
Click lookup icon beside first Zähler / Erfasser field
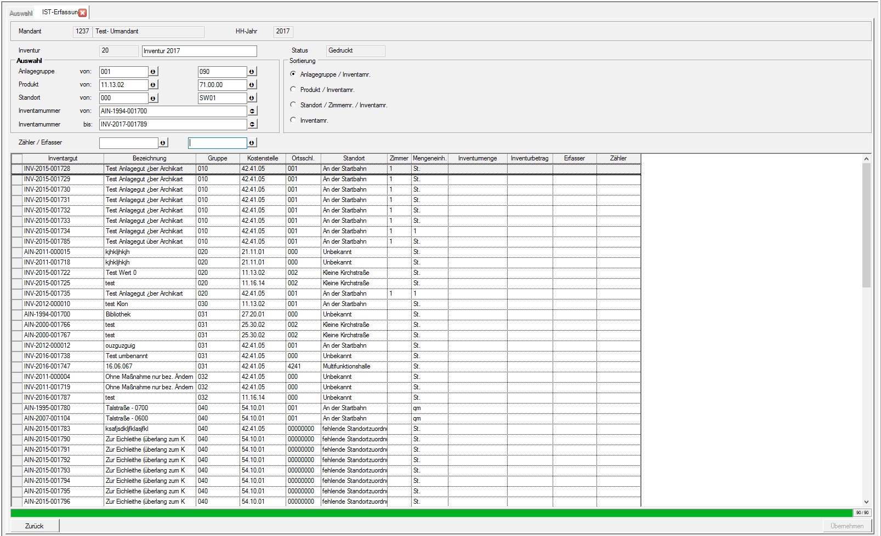point(163,143)
